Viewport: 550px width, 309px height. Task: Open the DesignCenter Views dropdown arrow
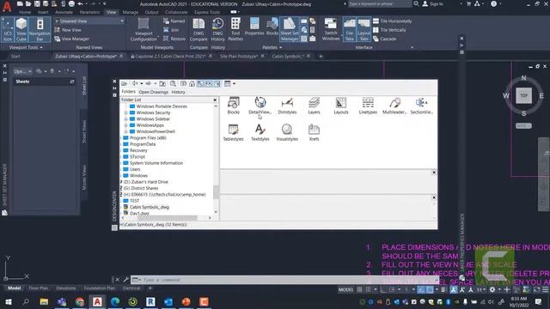[234, 84]
